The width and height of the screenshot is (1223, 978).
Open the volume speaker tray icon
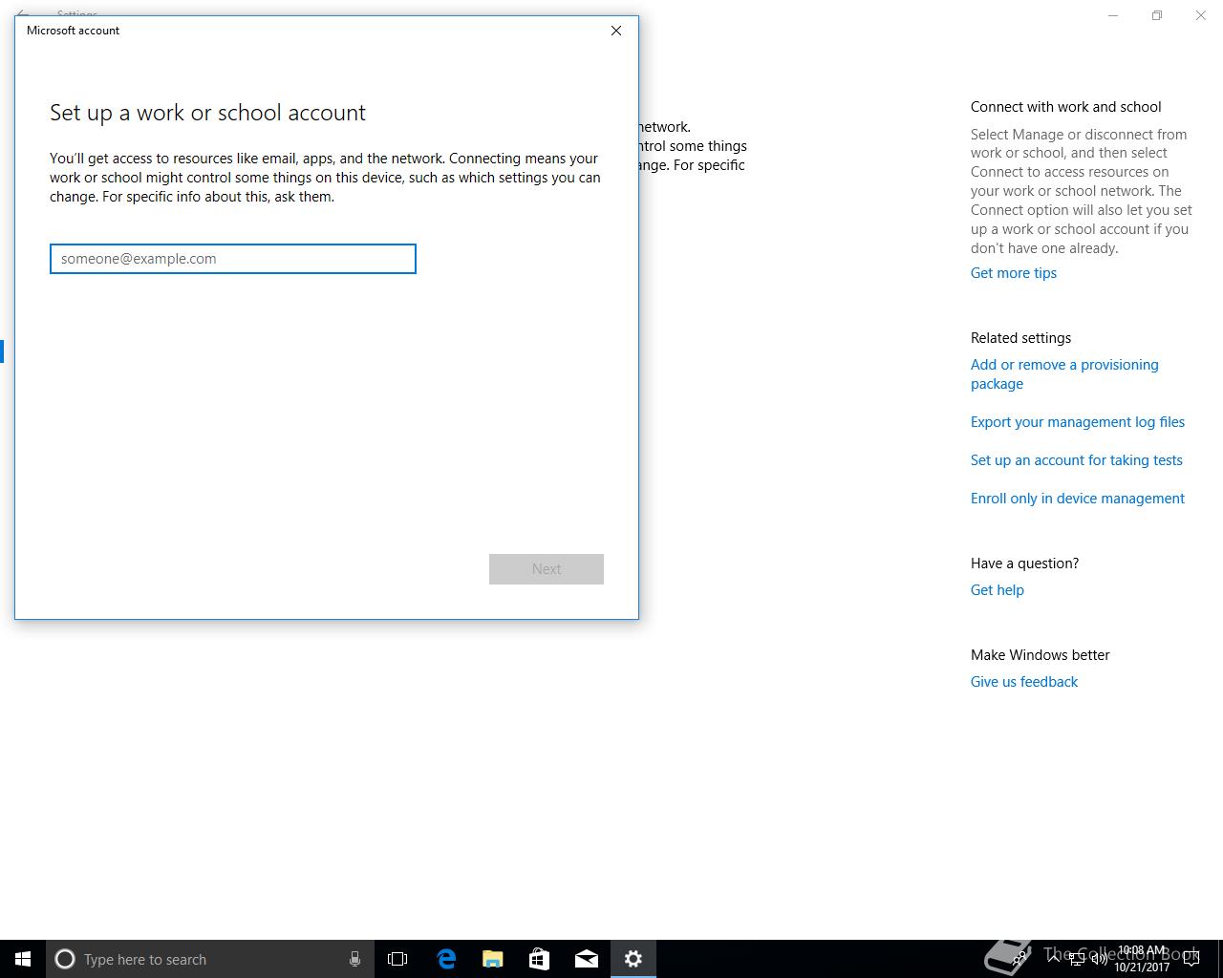pyautogui.click(x=1099, y=959)
